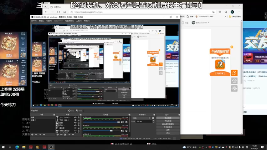Open the 淡出 transition dropdown
267x150 pixels.
141,118
